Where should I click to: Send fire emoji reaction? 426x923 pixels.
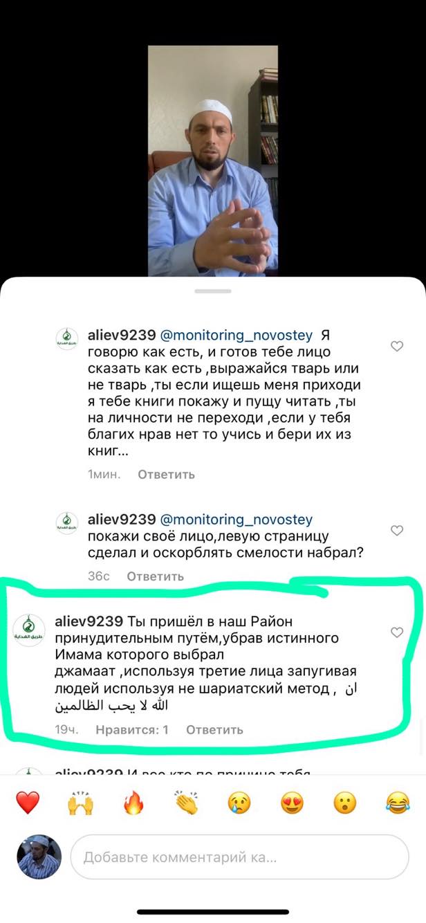pos(133,803)
